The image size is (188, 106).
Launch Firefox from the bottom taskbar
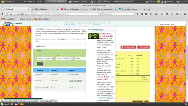tap(19, 104)
